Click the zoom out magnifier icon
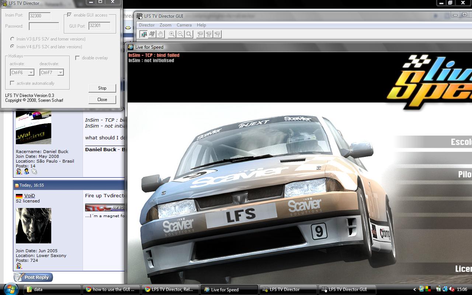Image resolution: width=472 pixels, height=295 pixels. point(180,34)
